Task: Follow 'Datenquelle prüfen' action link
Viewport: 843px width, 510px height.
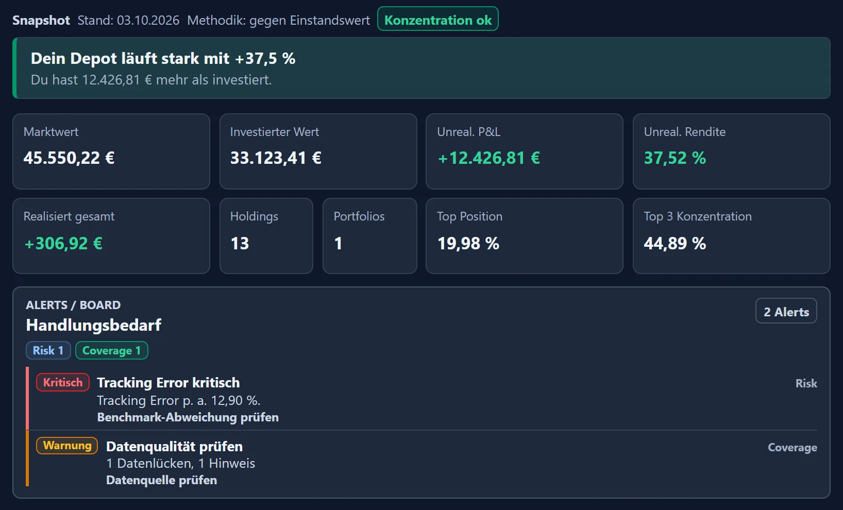Action: point(161,480)
